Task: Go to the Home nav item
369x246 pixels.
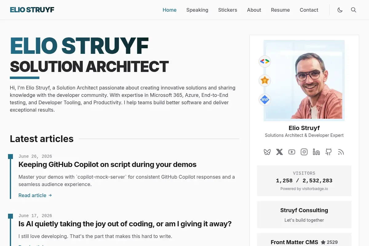Action: coord(169,10)
